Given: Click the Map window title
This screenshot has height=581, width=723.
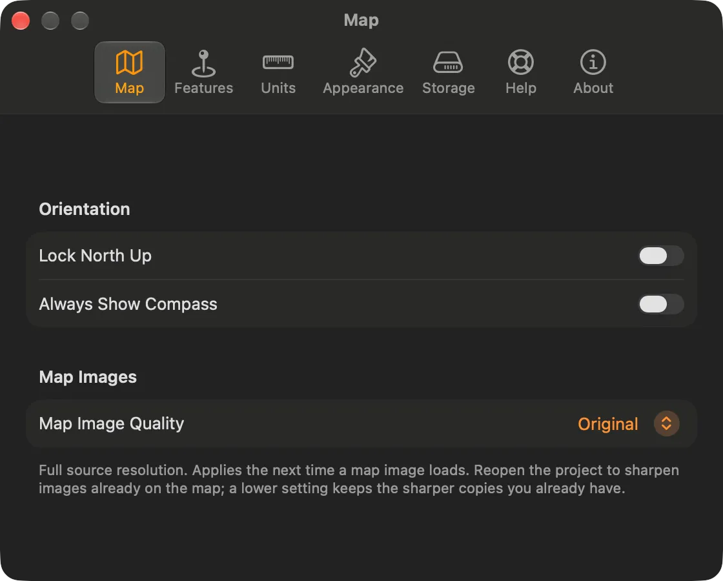Looking at the screenshot, I should [x=361, y=20].
